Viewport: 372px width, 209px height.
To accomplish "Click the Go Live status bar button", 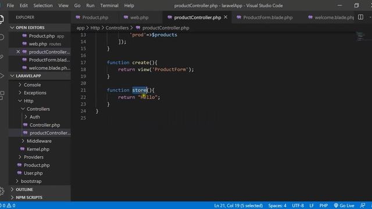I will pyautogui.click(x=344, y=206).
